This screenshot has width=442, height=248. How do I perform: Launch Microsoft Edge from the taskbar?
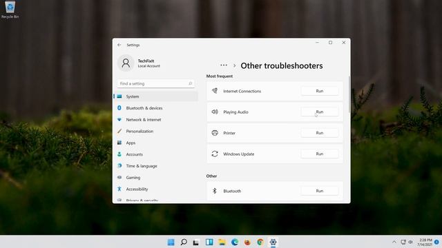pyautogui.click(x=235, y=242)
